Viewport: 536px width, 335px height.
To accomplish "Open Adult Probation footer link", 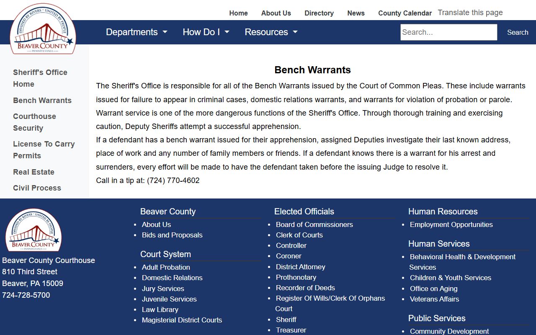I will (x=166, y=267).
